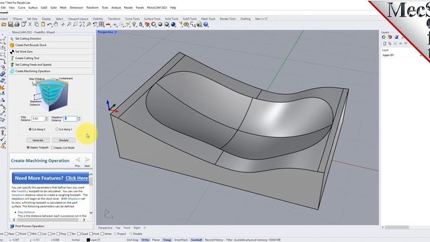430x242 pixels.
Task: Click the Print icon in toolbar
Action: pyautogui.click(x=17, y=24)
